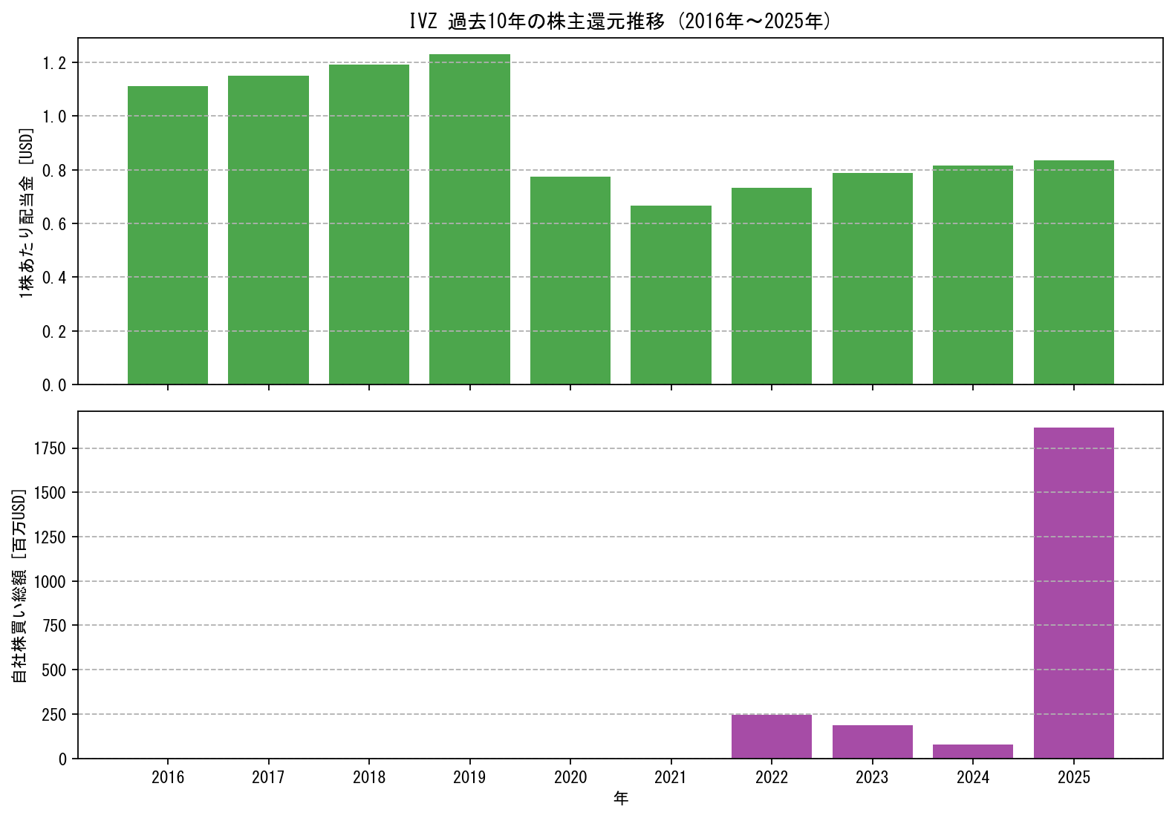Click the top chart tick label 0.0
This screenshot has height=818, width=1175.
54,385
